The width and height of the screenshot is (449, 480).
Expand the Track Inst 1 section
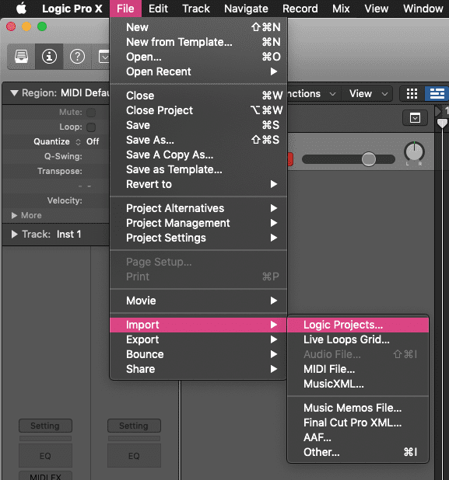pos(15,235)
